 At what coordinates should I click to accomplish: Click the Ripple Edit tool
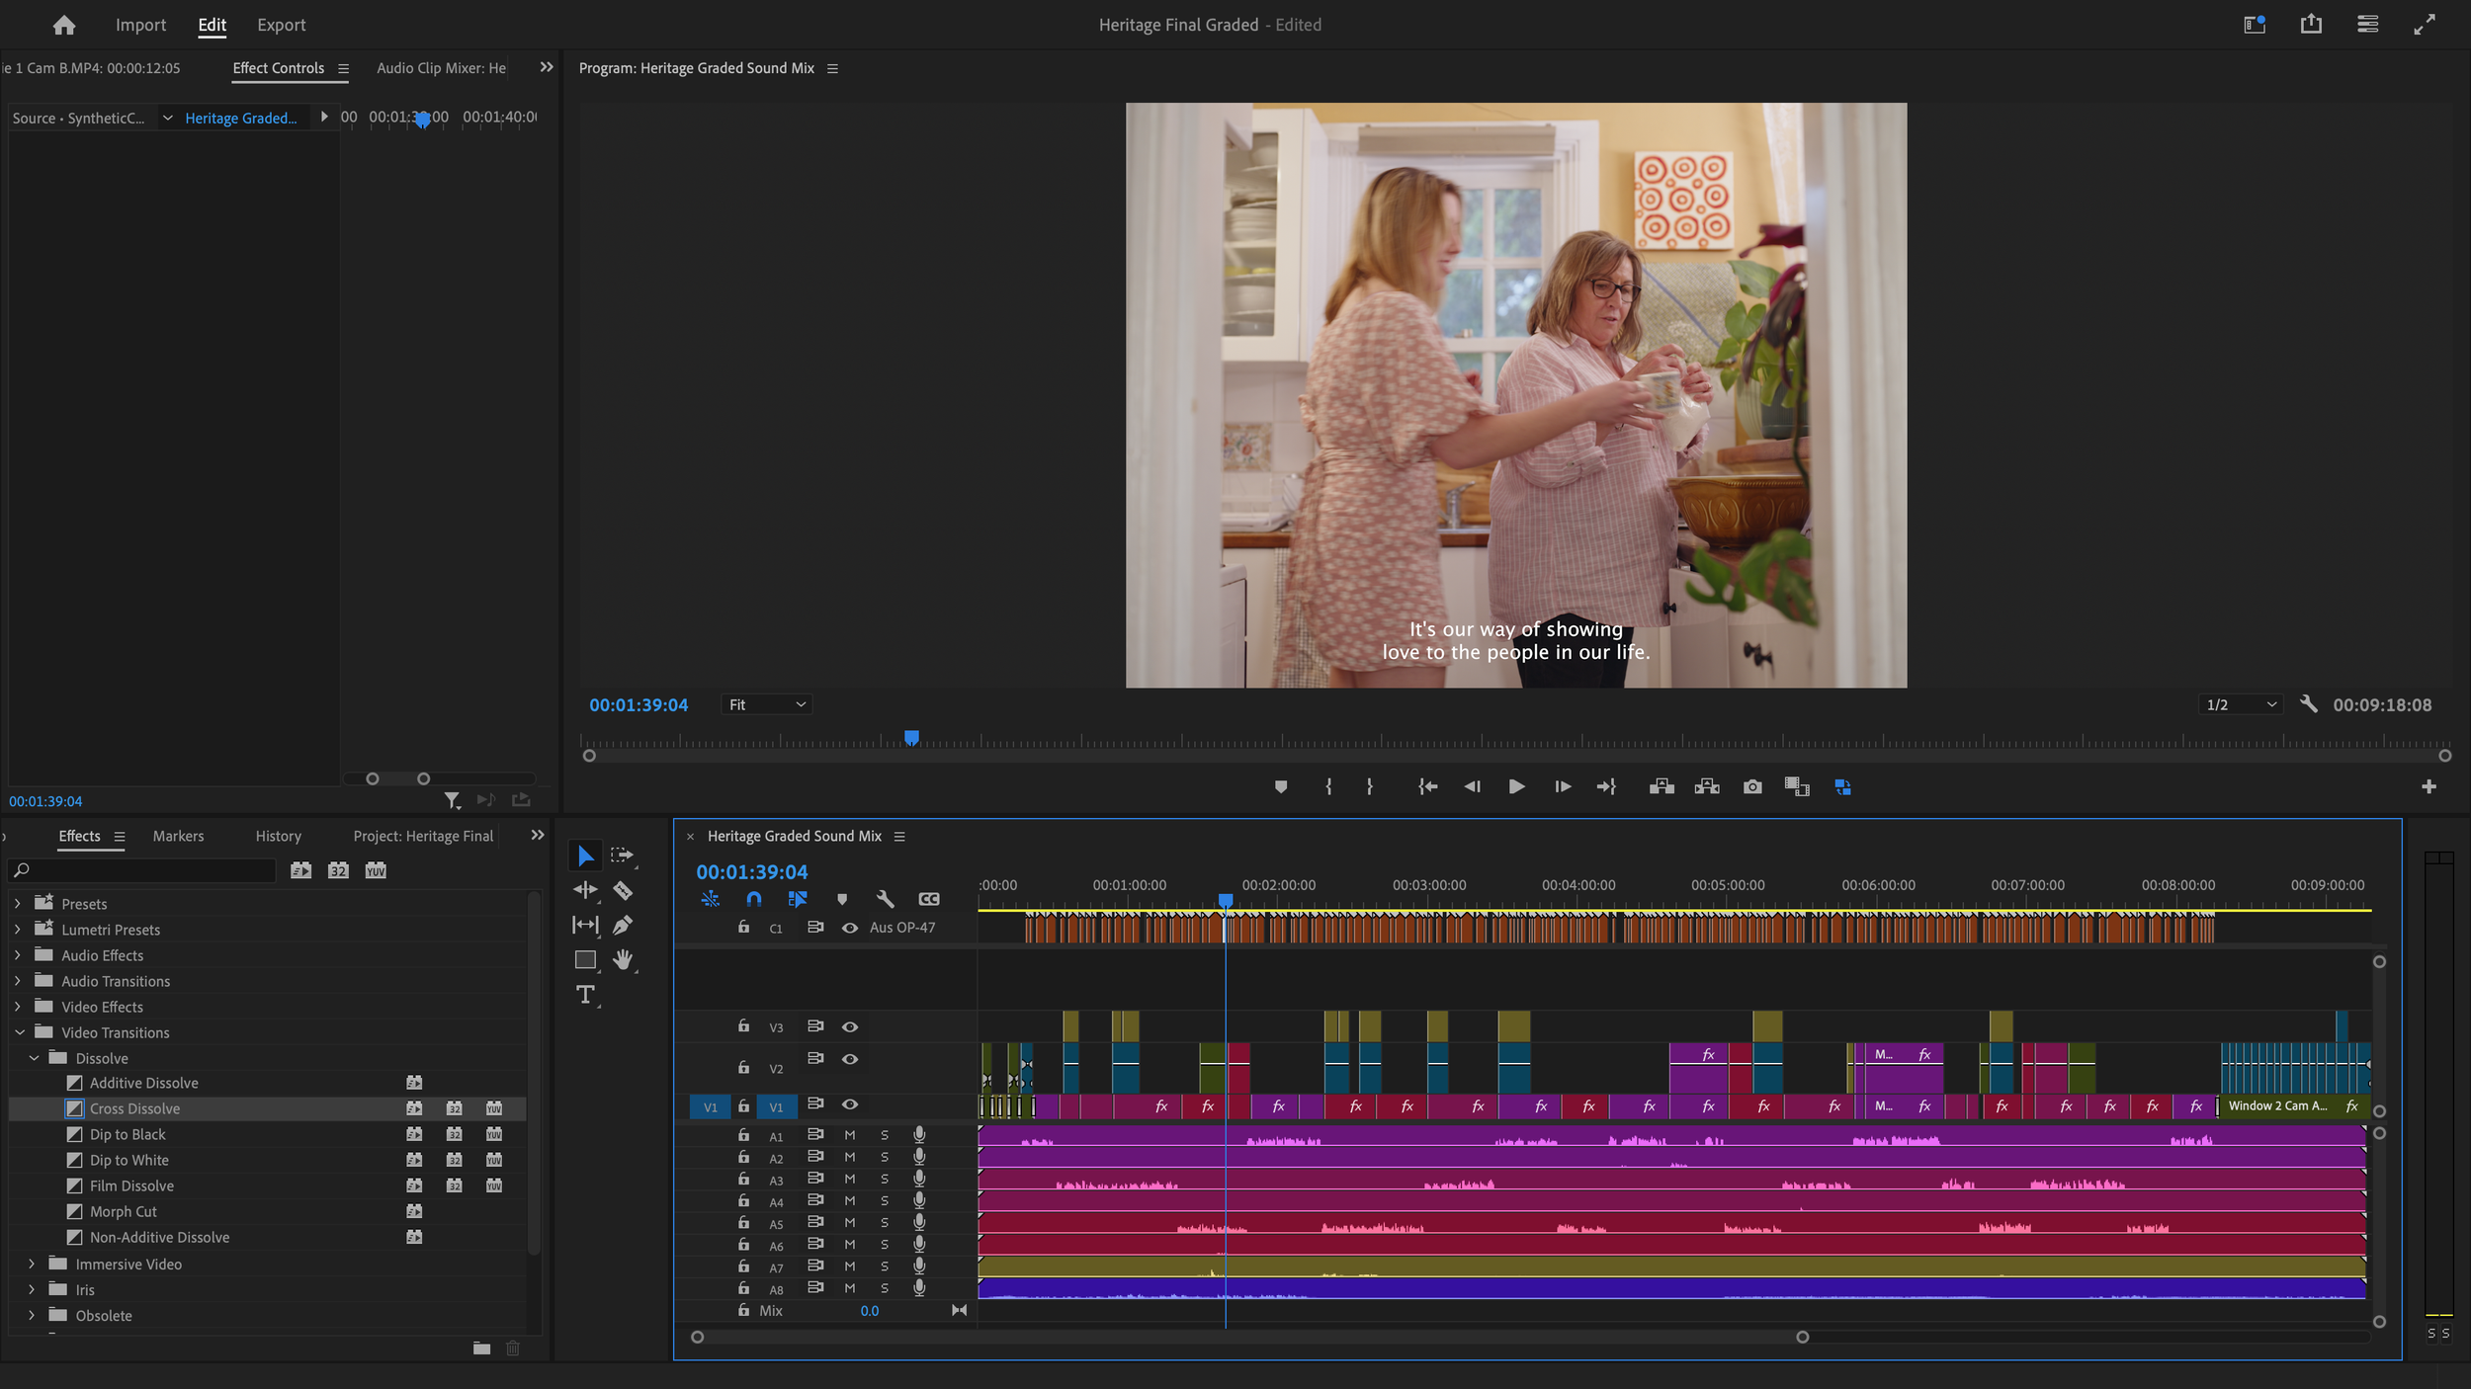click(x=585, y=890)
